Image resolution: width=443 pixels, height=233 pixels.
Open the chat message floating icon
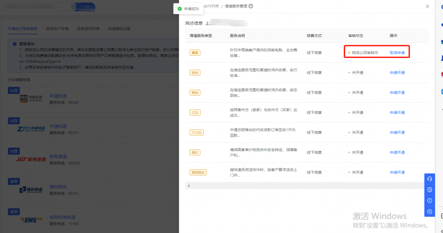pos(429,212)
